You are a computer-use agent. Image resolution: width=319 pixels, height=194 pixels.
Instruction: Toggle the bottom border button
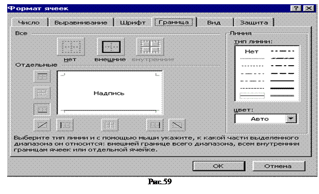42,109
